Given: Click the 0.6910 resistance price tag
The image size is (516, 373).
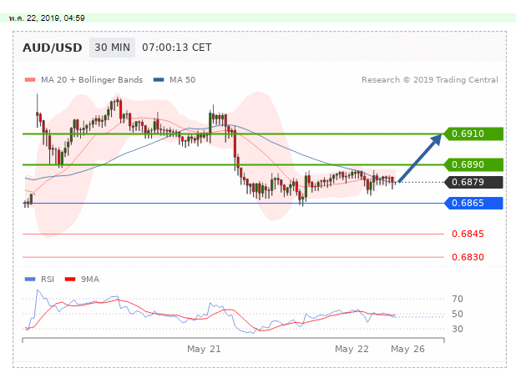Looking at the screenshot, I should [473, 134].
